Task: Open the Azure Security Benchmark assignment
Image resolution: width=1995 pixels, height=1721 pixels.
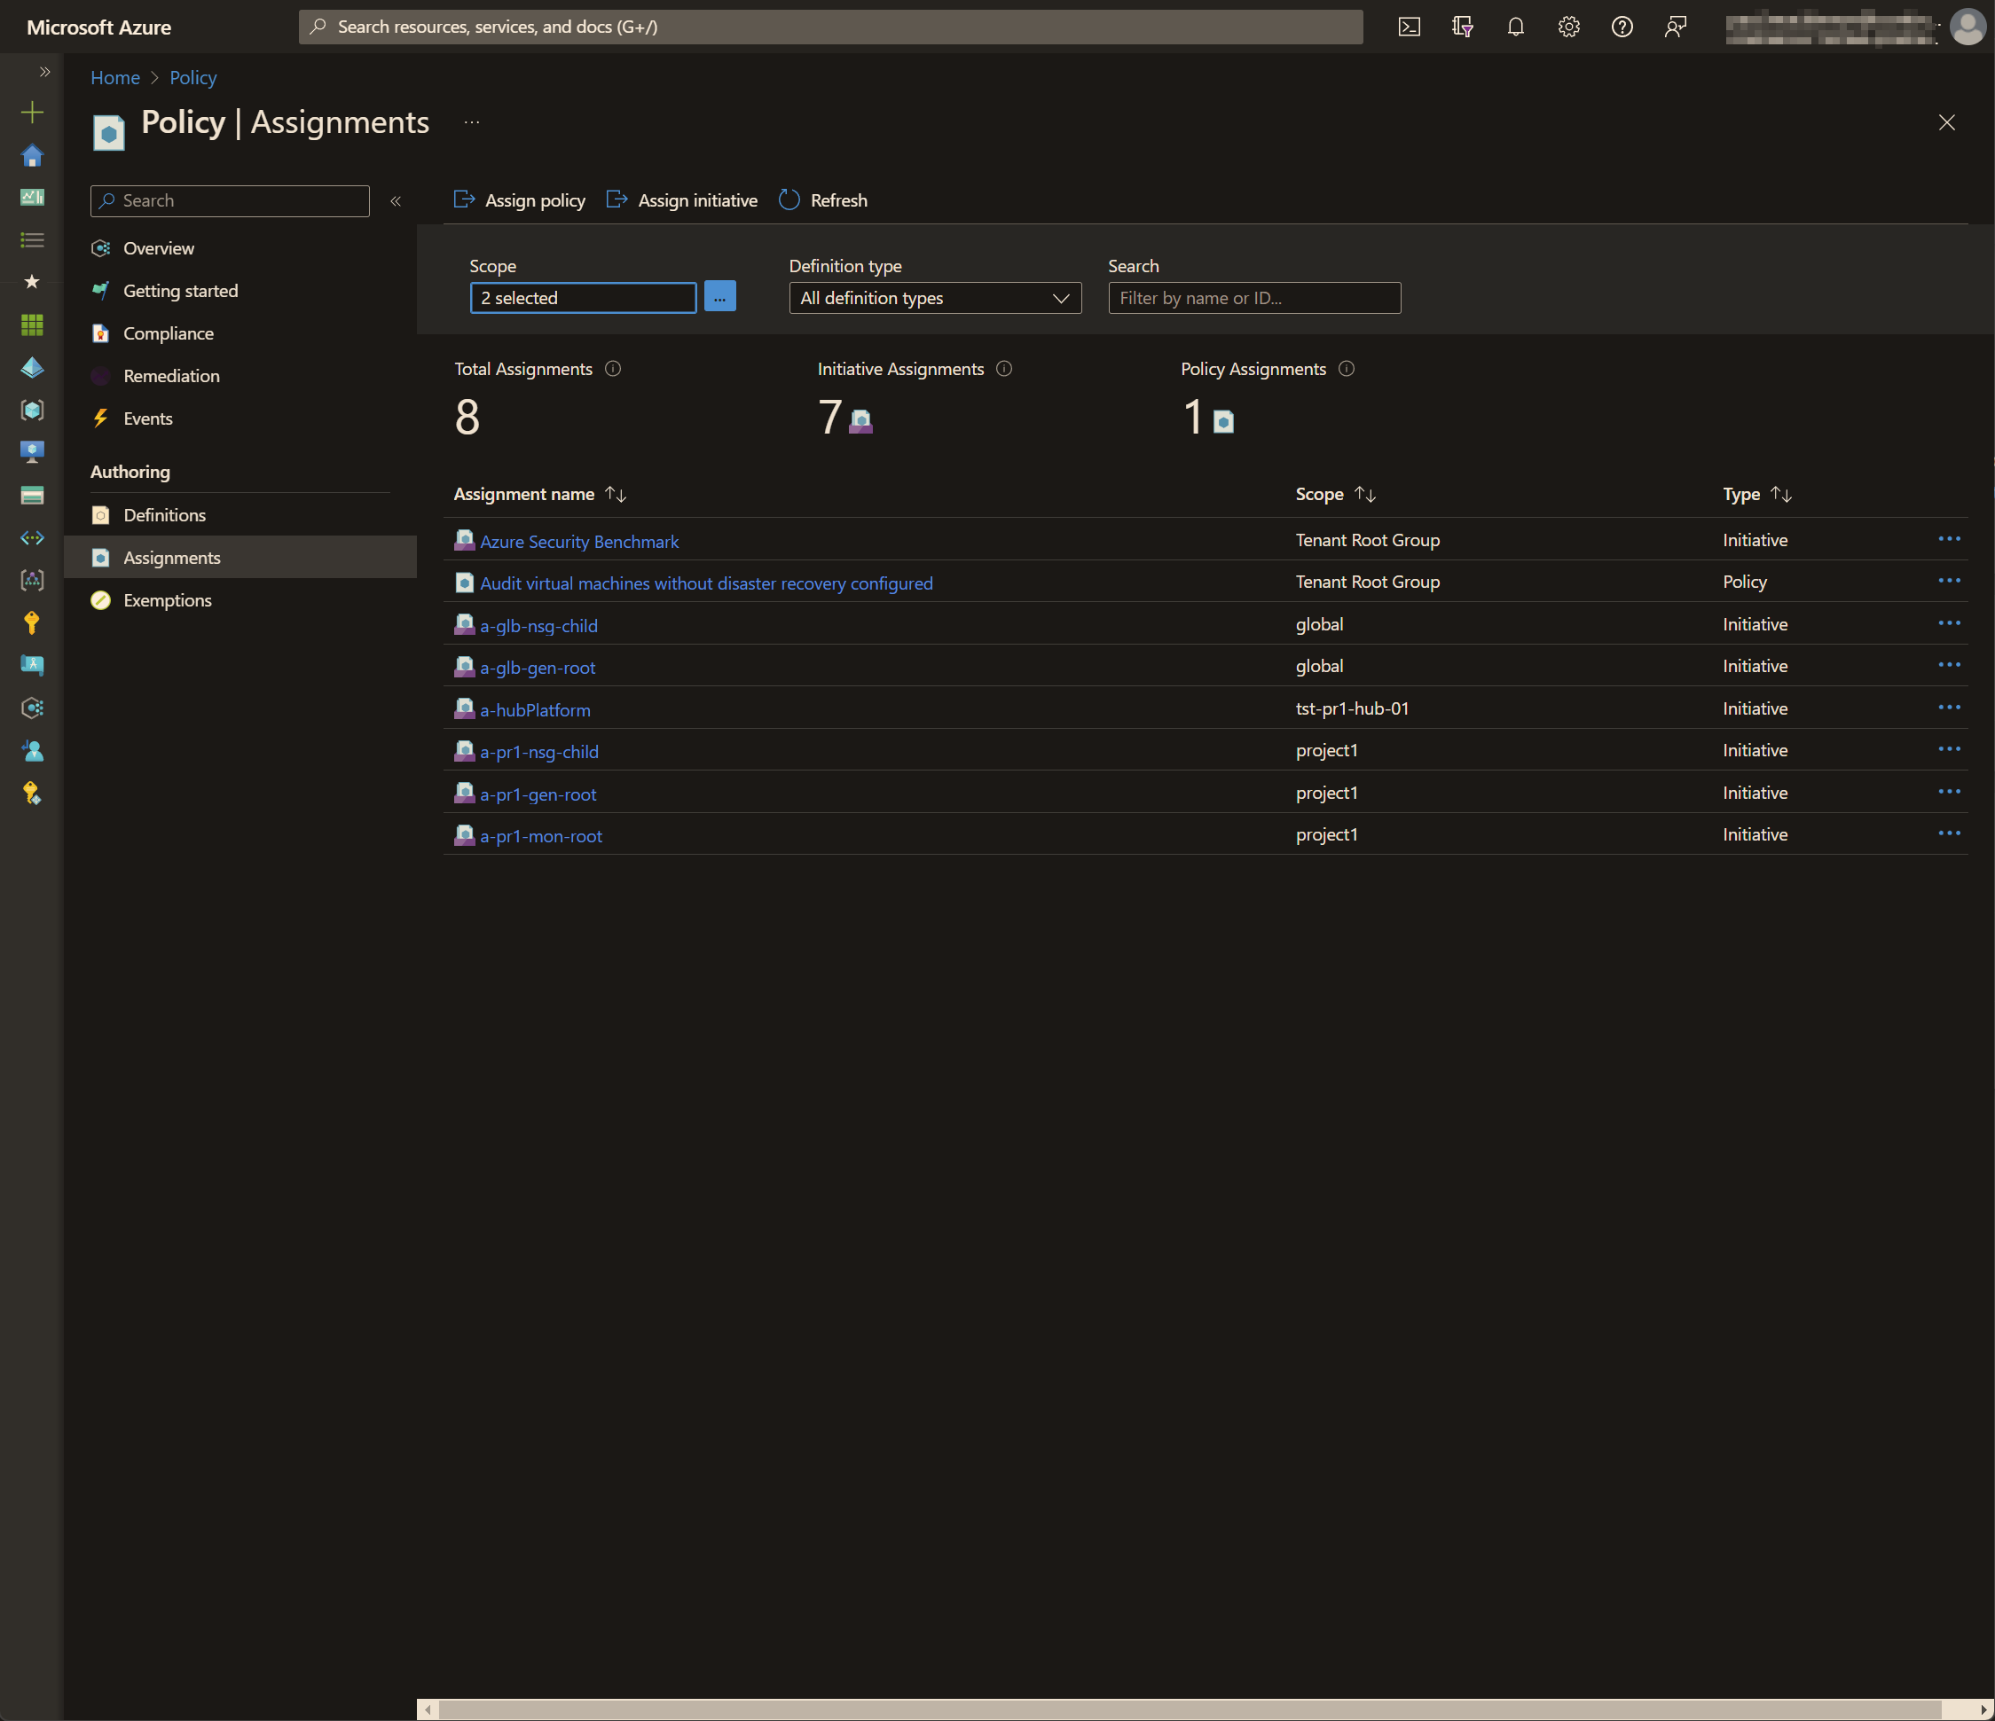Action: coord(578,541)
